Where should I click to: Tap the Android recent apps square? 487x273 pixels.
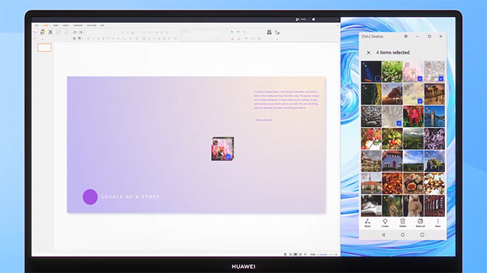(x=422, y=235)
